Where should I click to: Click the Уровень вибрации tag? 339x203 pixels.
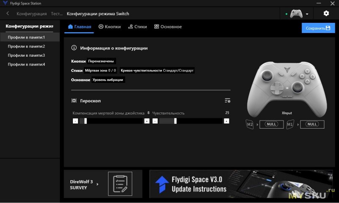pos(108,80)
